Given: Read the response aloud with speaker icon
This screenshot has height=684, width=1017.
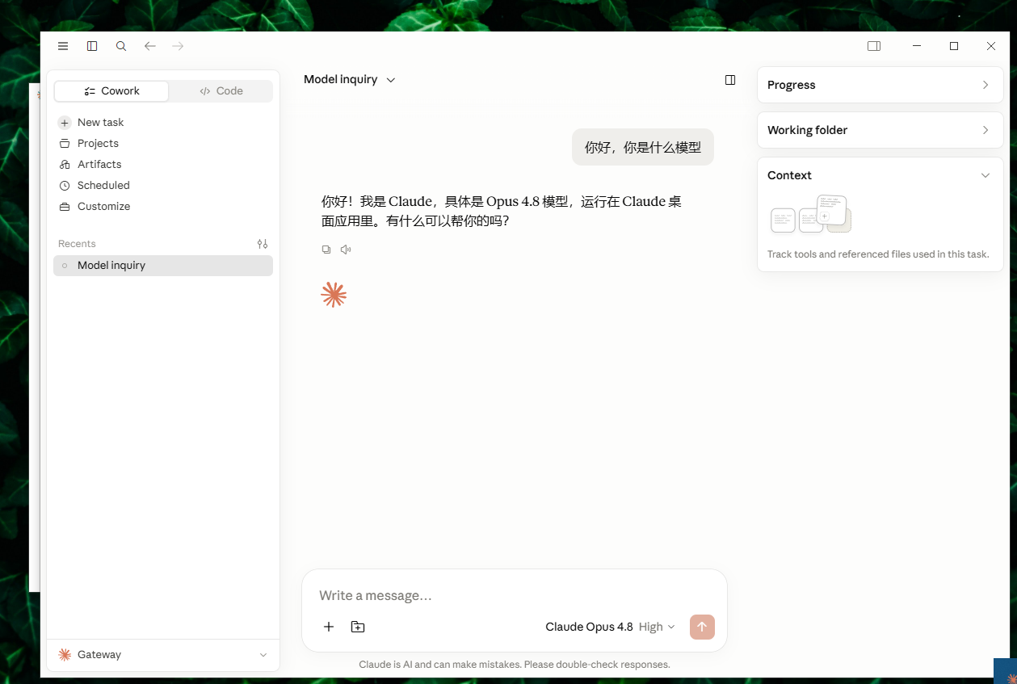Looking at the screenshot, I should [346, 250].
